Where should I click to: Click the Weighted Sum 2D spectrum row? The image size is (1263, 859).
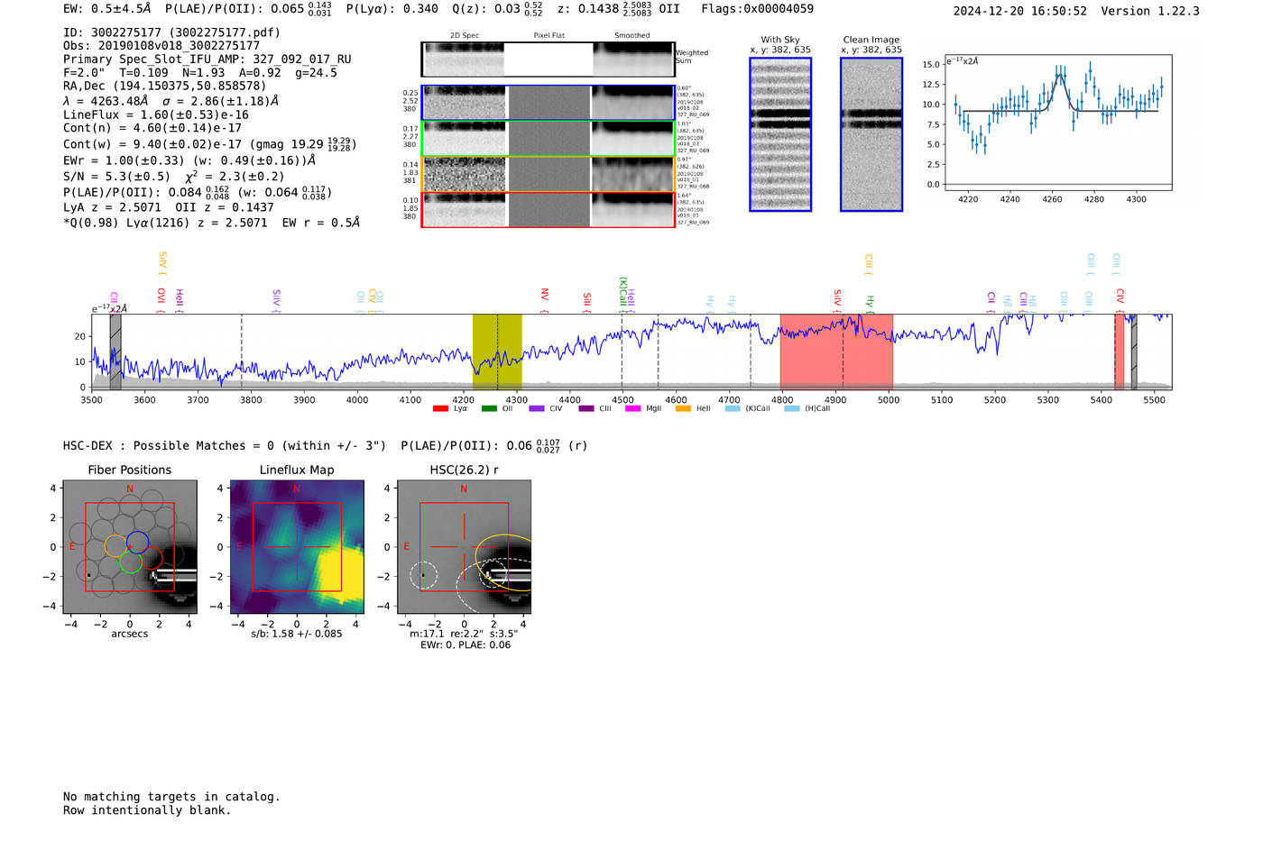tap(549, 59)
